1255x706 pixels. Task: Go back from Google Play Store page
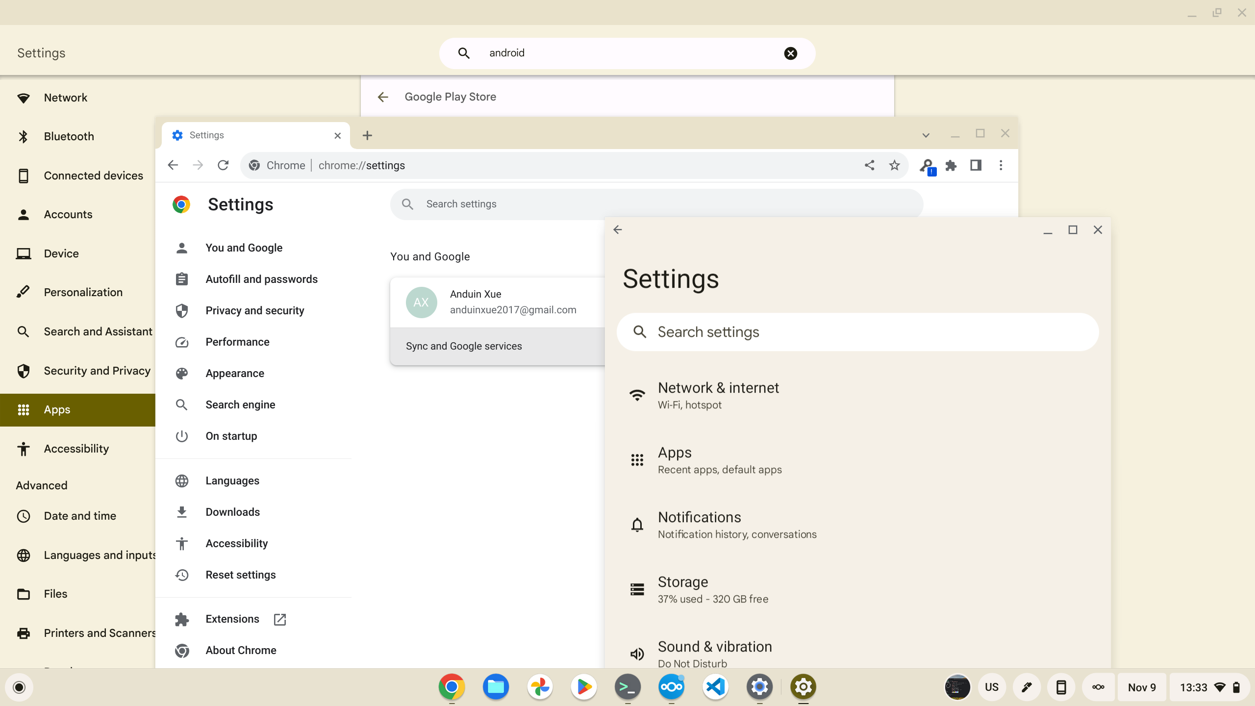tap(383, 97)
